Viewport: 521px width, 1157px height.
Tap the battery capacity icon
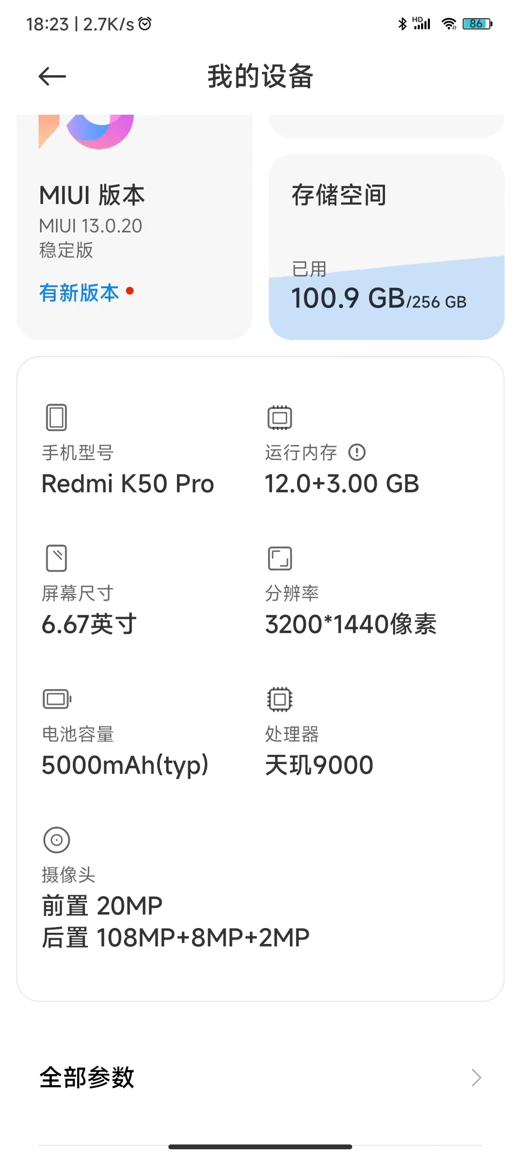(x=57, y=699)
